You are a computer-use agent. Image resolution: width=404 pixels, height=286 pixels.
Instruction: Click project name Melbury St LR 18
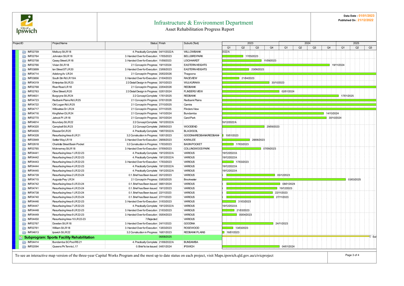62,52
